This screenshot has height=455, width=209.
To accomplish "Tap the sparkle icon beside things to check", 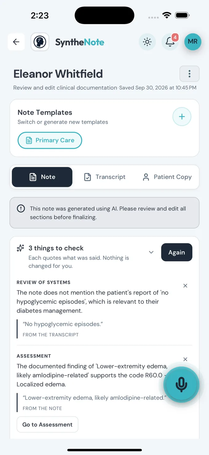I will coord(21,248).
